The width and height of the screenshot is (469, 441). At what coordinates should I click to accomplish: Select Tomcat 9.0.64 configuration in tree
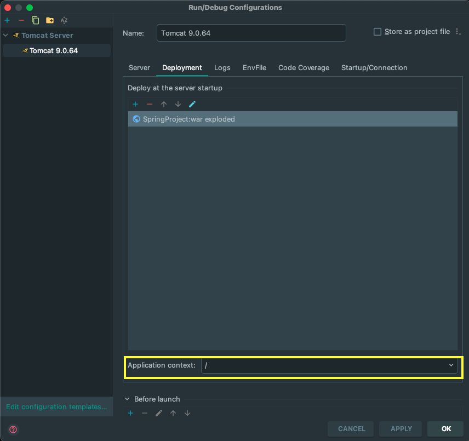[57, 50]
